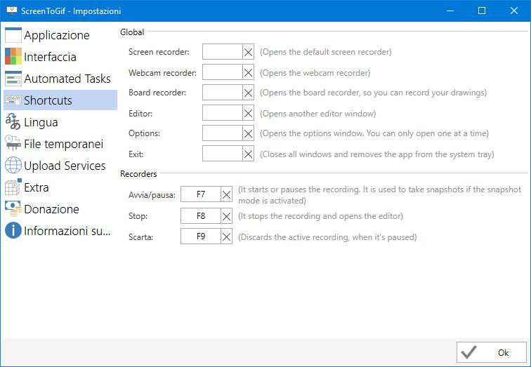Open the Extra text label
The width and height of the screenshot is (531, 367).
point(37,187)
